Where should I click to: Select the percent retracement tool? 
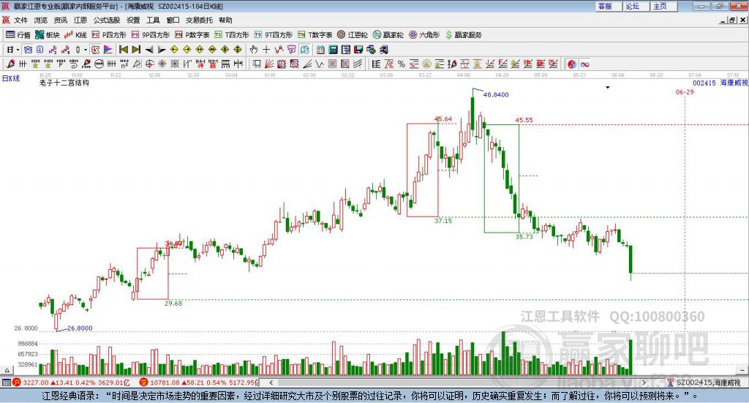coord(402,64)
